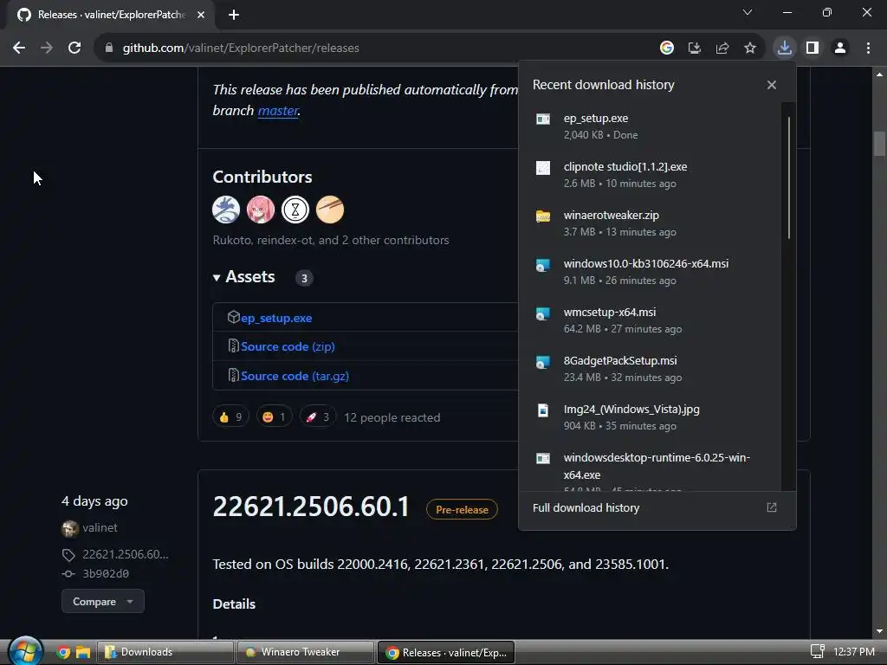Close the Releases ExplorerPatcher tab
The width and height of the screenshot is (887, 665).
coord(201,15)
